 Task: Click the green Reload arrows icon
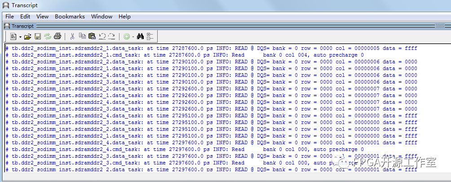[x=48, y=36]
